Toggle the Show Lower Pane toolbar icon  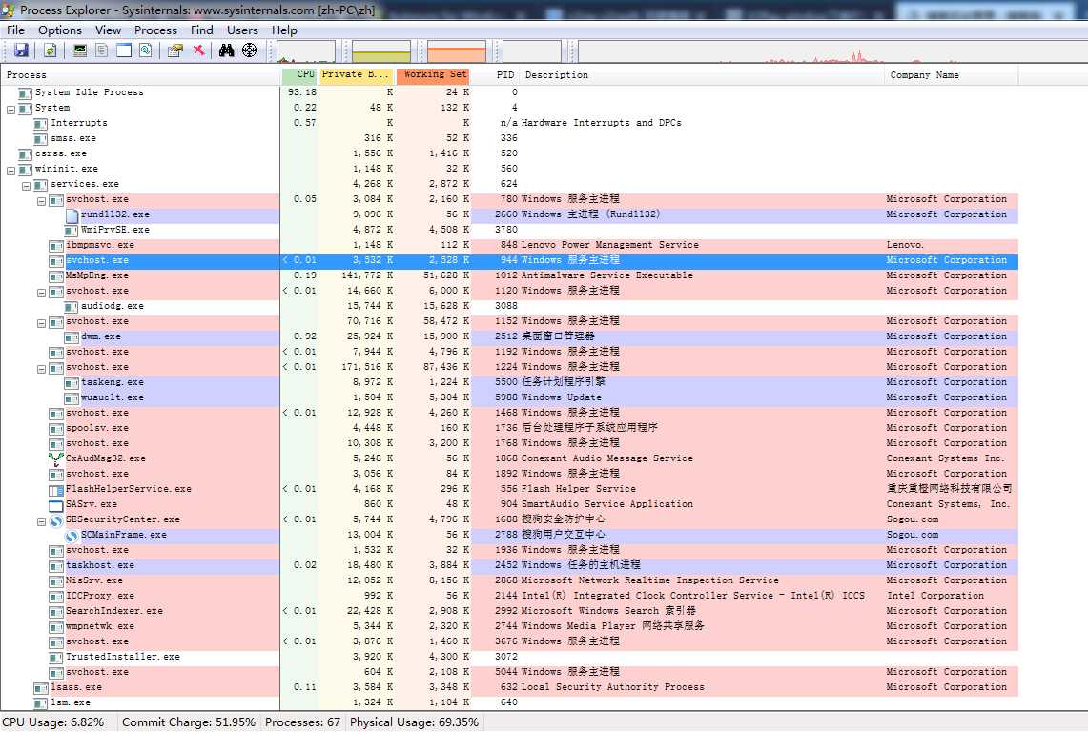point(124,51)
